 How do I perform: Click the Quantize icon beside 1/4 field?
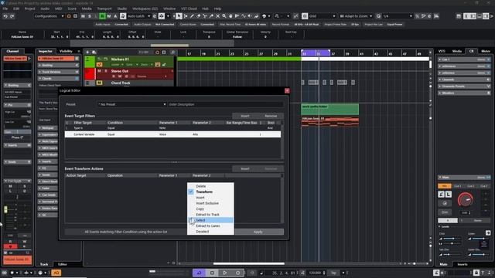click(378, 16)
